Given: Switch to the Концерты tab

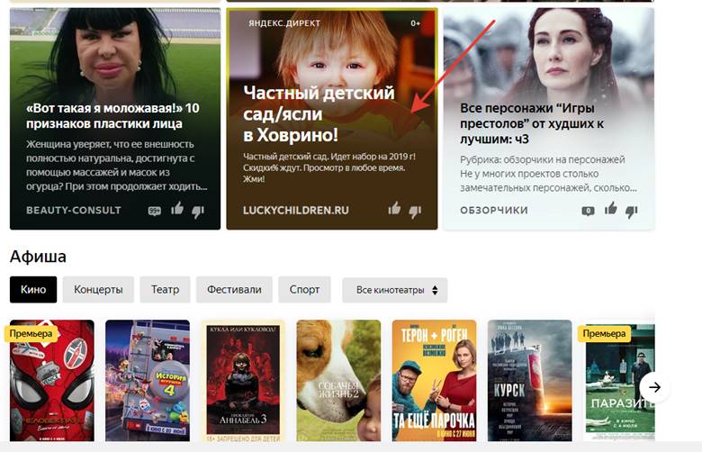Looking at the screenshot, I should 98,290.
